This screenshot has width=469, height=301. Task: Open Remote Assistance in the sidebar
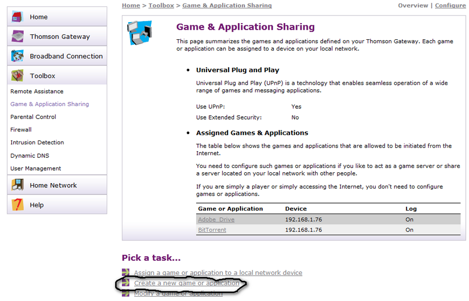[37, 92]
